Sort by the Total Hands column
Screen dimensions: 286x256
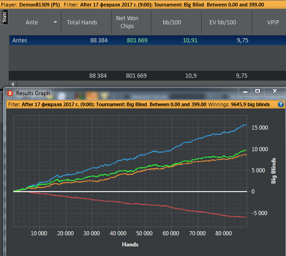[x=82, y=23]
